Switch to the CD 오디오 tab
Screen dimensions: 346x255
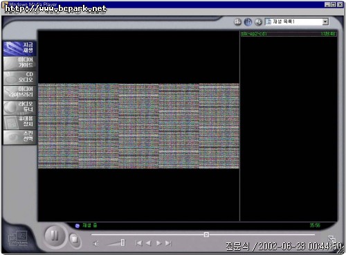[19, 78]
